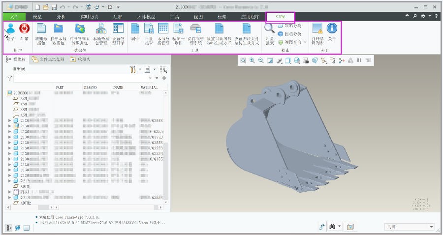Click zoom in icon in graphics toolbar
The width and height of the screenshot is (443, 235).
252,60
